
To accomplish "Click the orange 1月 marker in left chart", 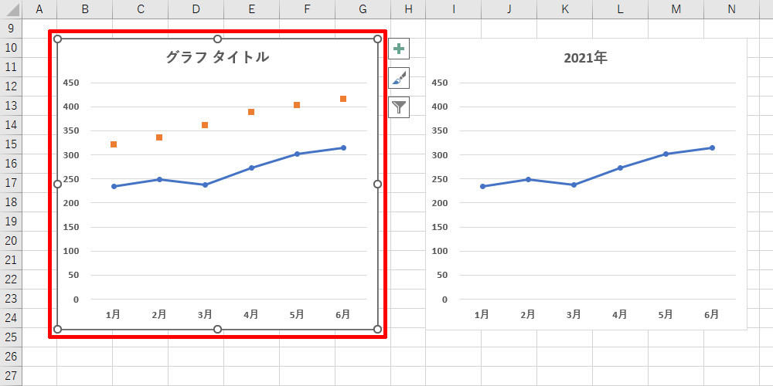I will [114, 144].
